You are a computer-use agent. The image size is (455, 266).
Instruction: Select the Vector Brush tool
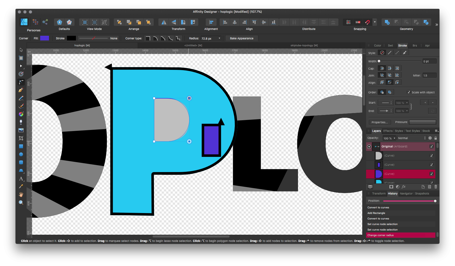click(21, 106)
